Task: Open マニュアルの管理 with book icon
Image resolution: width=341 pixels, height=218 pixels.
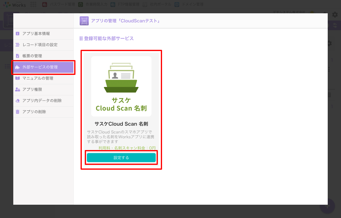Action: [38, 78]
